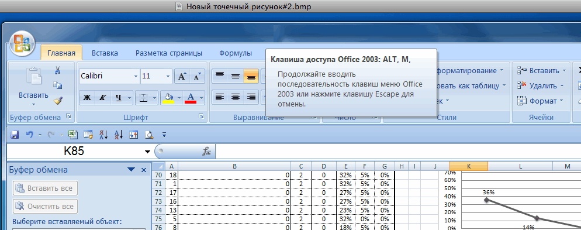This screenshot has height=230, width=581.
Task: Open Undo history dropdown arrow
Action: [40, 135]
